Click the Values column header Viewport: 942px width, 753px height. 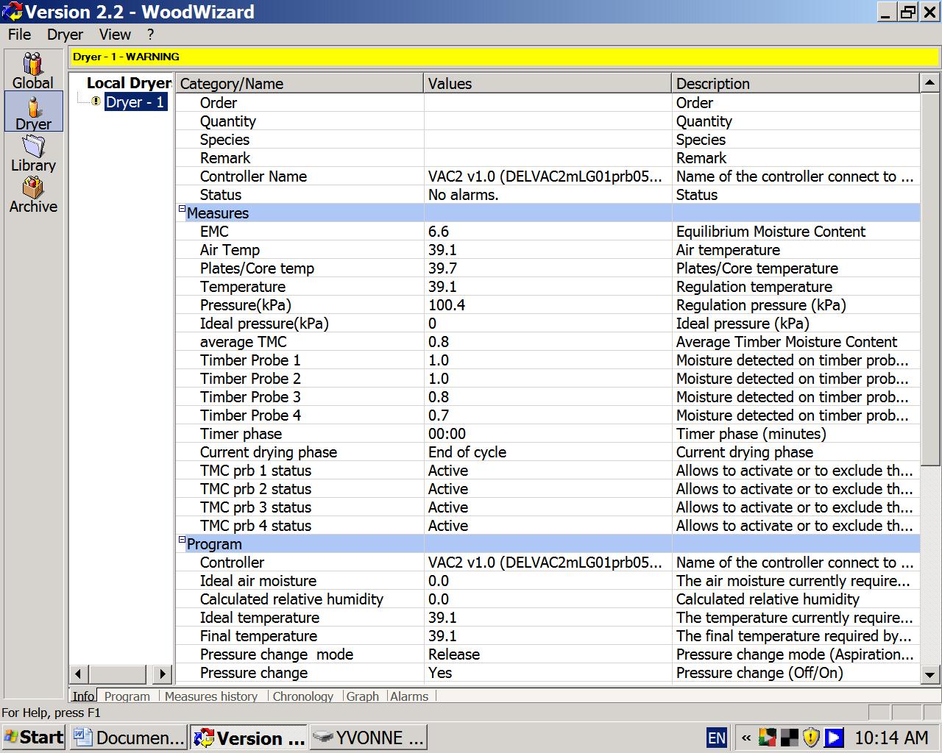[x=548, y=83]
